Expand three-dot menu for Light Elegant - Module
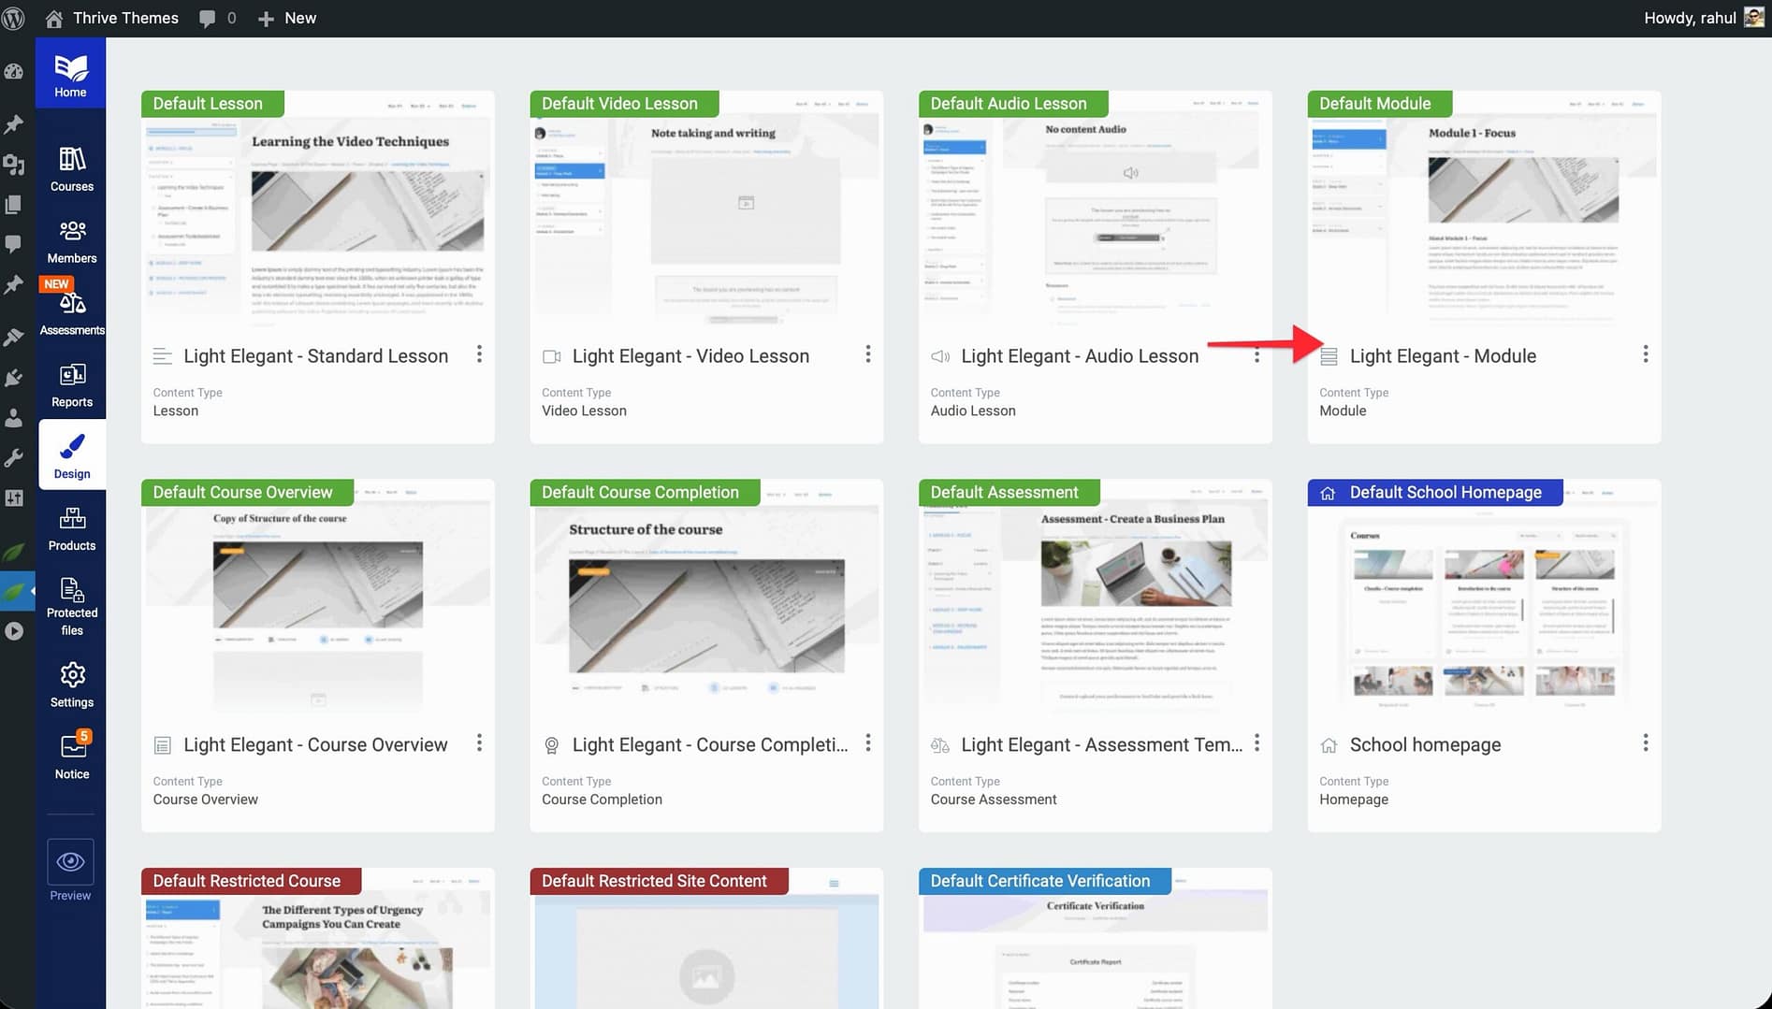1772x1009 pixels. [x=1645, y=354]
